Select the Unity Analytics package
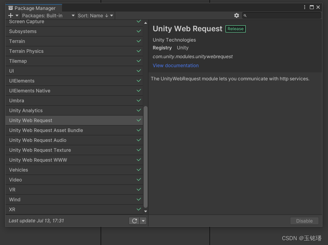 74,110
